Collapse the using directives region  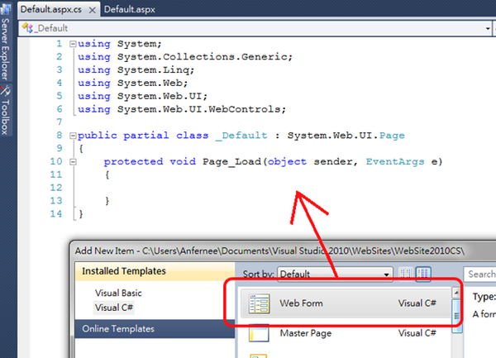[73, 44]
